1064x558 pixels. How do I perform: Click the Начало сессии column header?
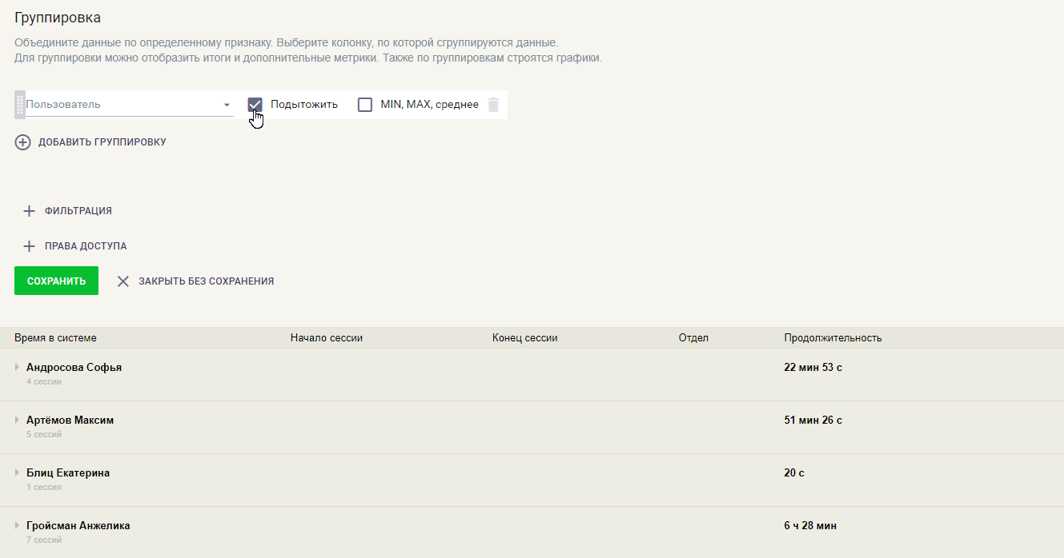tap(327, 338)
